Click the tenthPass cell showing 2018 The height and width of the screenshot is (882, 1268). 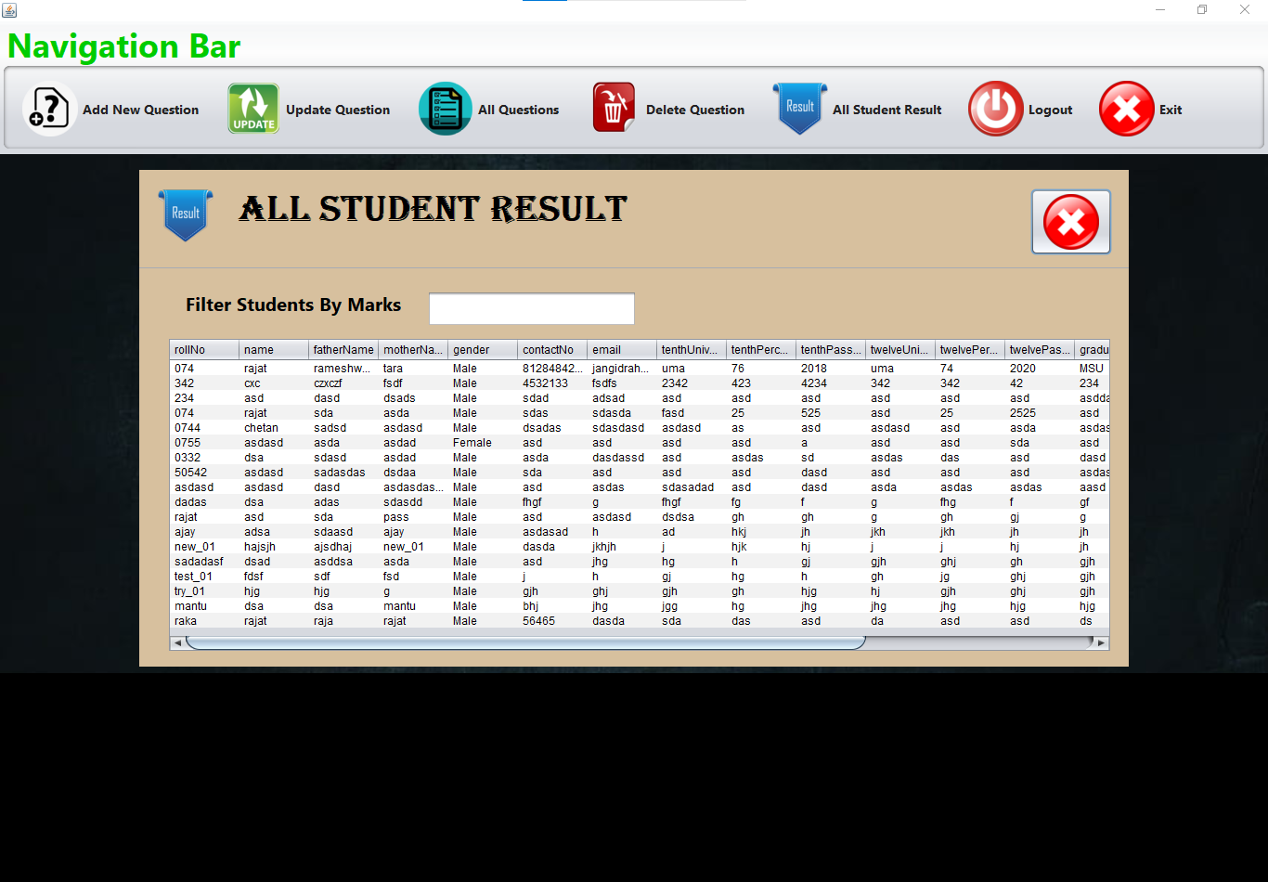tap(831, 369)
